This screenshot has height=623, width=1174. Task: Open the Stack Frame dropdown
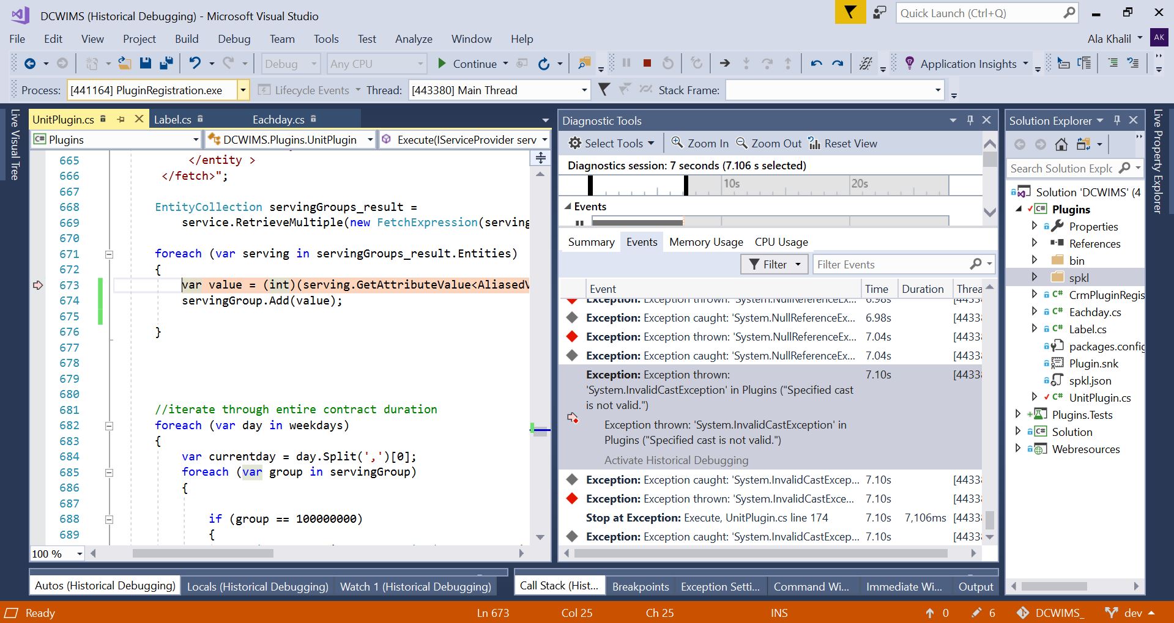938,90
